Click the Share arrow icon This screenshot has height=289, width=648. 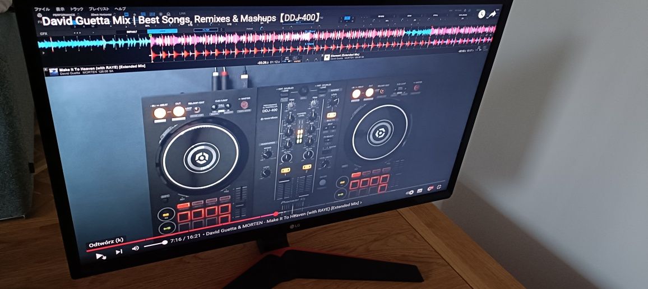492,14
